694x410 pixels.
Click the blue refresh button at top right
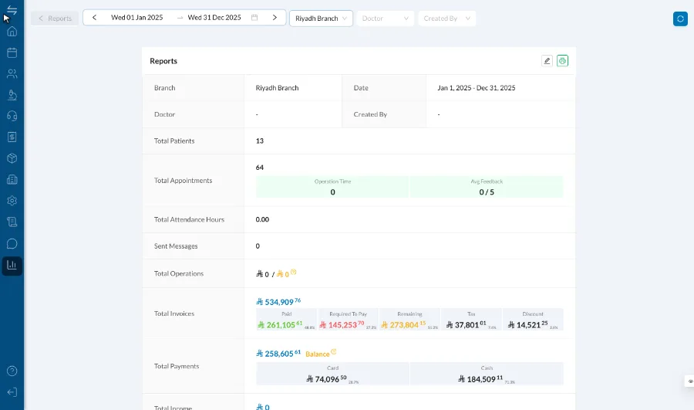click(680, 19)
